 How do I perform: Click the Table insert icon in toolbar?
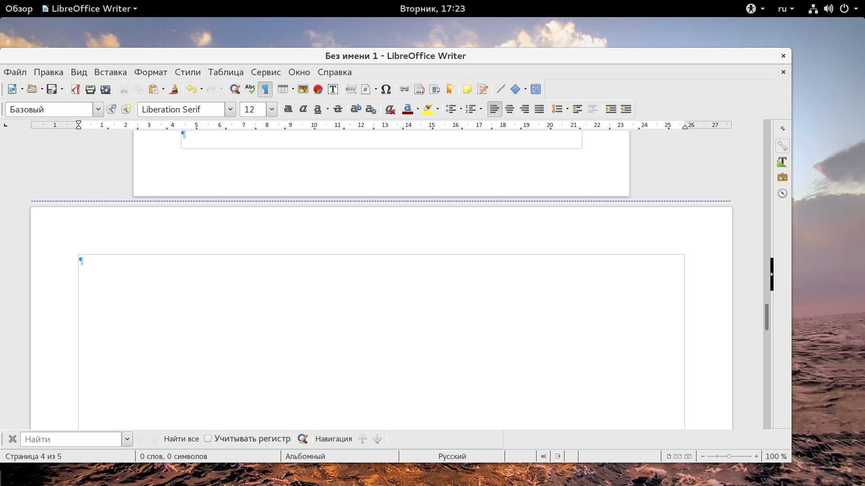pos(282,89)
